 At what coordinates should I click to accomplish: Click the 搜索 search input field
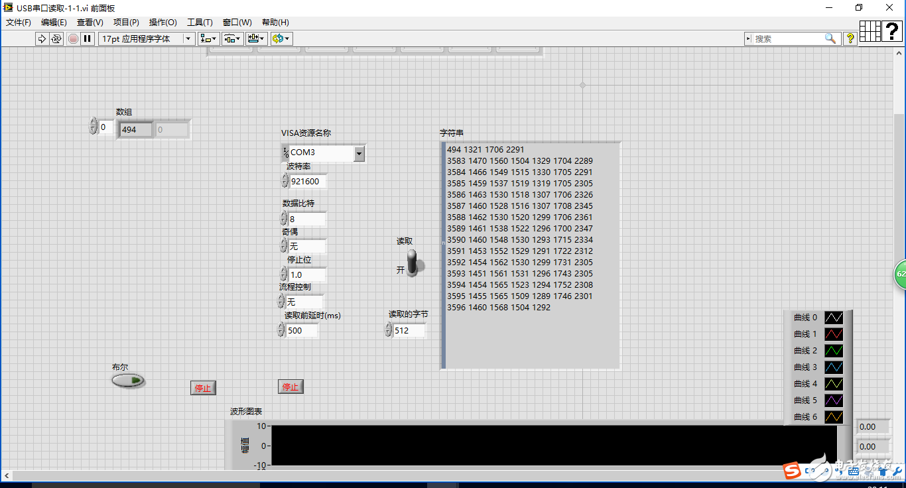pos(789,39)
